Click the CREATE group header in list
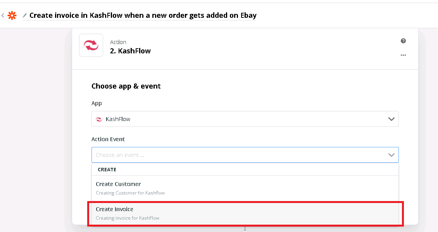The height and width of the screenshot is (232, 438). [107, 170]
